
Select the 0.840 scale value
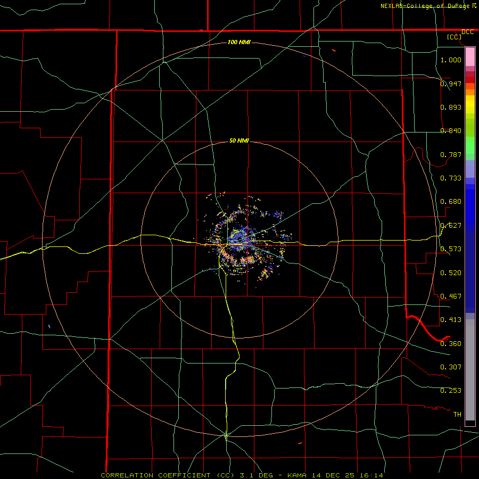[451, 130]
